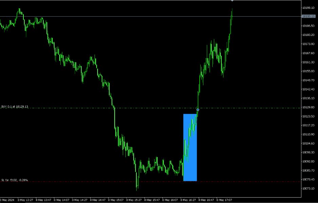Select the blue rectangle object
This screenshot has height=203, width=318.
tap(190, 147)
